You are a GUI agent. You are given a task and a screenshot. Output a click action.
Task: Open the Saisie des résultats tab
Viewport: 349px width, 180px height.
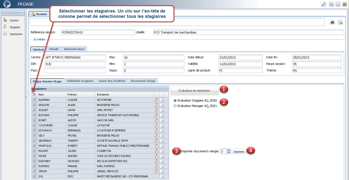[x=112, y=81]
